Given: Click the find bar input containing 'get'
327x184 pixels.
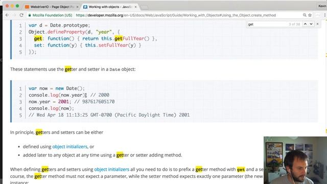Looking at the screenshot, I should pyautogui.click(x=267, y=24).
